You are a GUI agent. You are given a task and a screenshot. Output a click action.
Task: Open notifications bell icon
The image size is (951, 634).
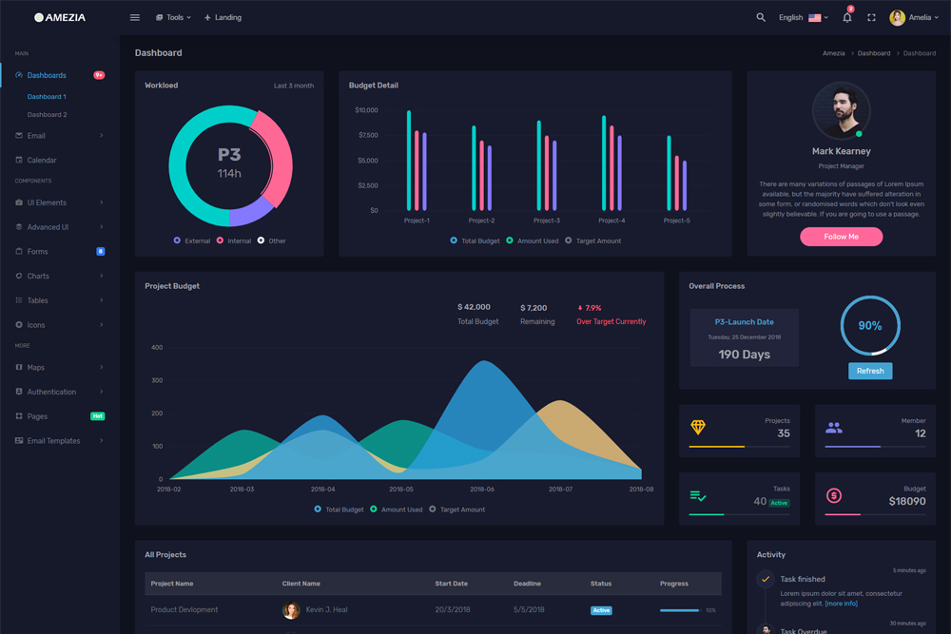847,17
